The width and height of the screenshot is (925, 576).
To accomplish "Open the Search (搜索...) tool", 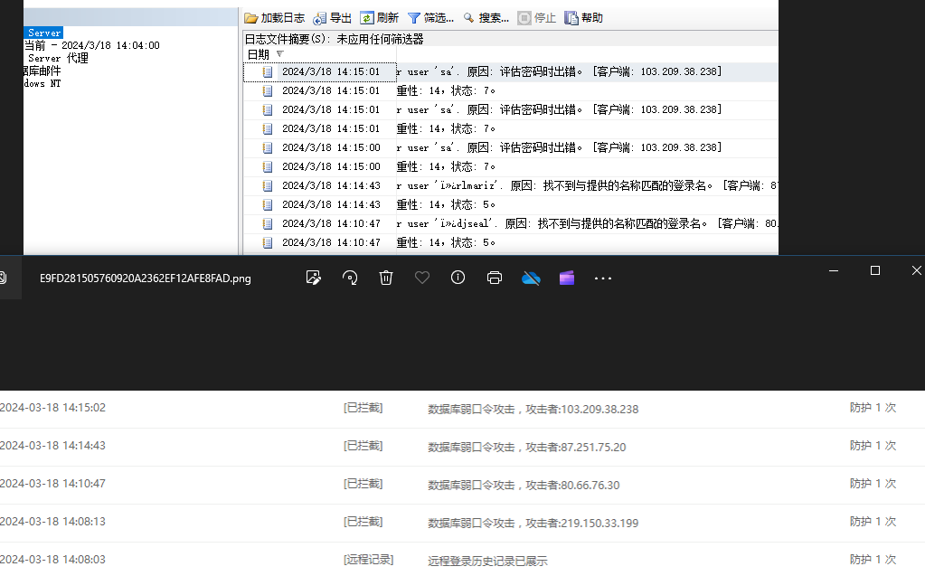I will (486, 18).
